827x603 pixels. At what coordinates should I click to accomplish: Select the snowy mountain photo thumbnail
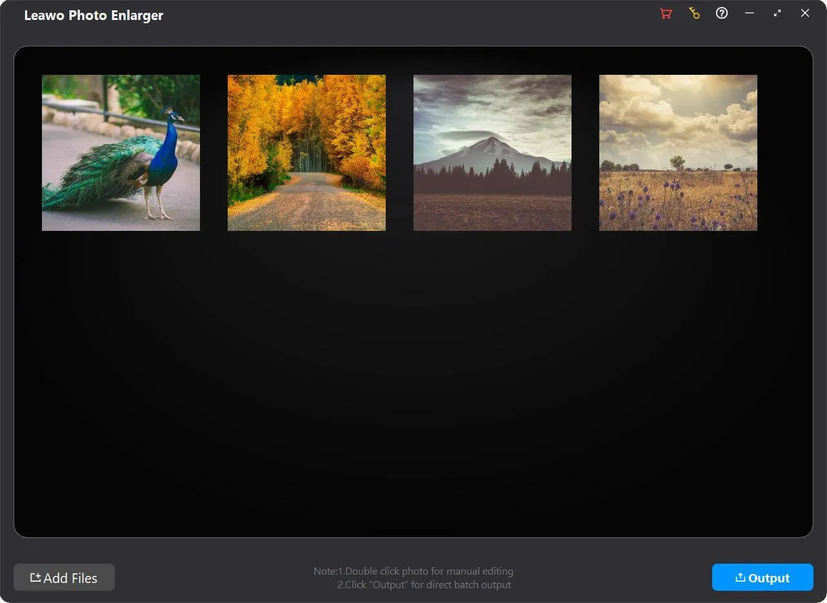point(492,153)
